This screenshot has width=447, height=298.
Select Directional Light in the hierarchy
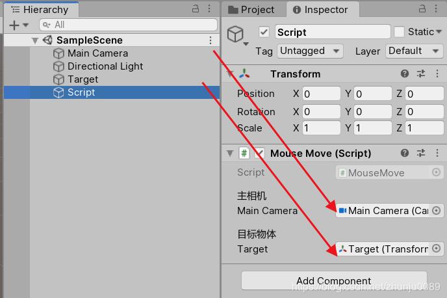(x=105, y=66)
